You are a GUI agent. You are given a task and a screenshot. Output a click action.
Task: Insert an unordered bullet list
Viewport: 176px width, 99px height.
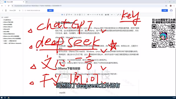tap(75, 15)
